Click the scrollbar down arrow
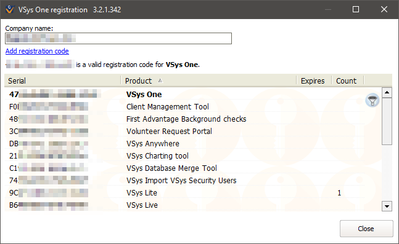Image resolution: width=399 pixels, height=244 pixels. click(387, 207)
